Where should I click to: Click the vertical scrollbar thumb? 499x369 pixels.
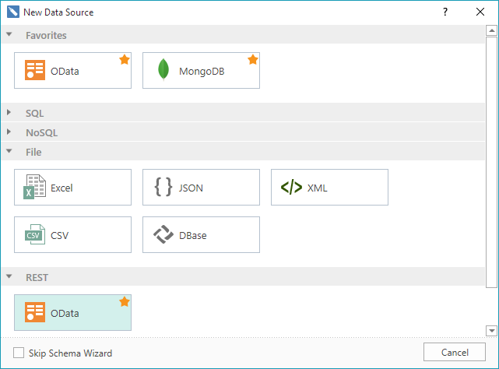(x=492, y=162)
